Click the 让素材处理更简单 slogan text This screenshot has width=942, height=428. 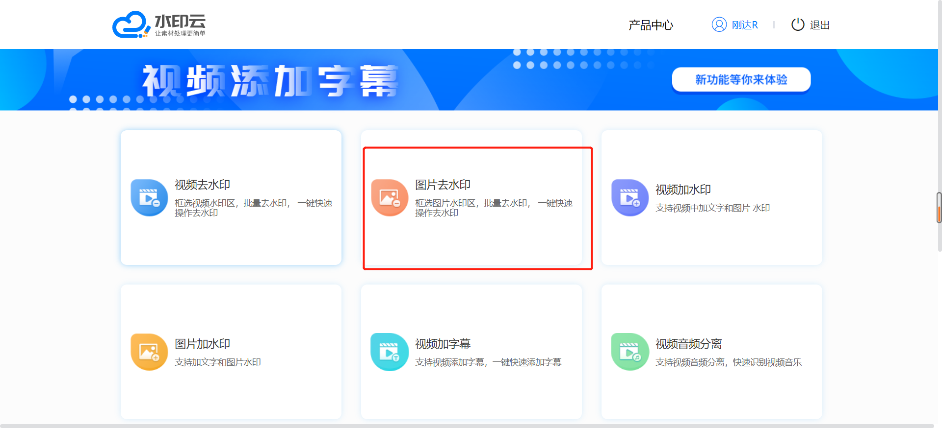(x=180, y=33)
